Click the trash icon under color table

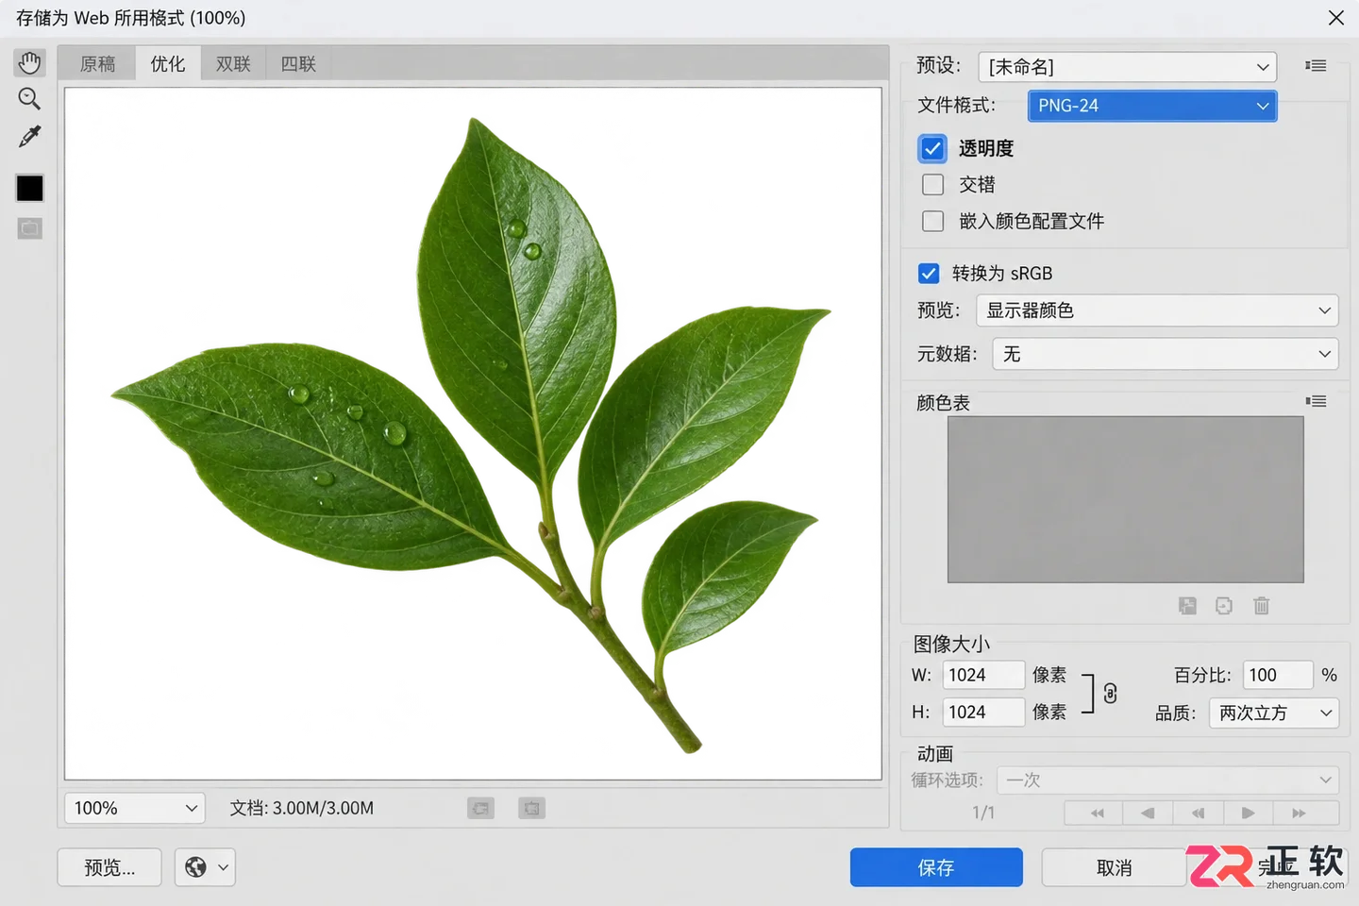(x=1262, y=606)
